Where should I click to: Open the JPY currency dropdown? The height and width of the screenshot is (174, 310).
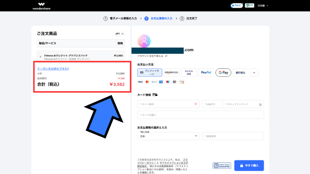119,34
